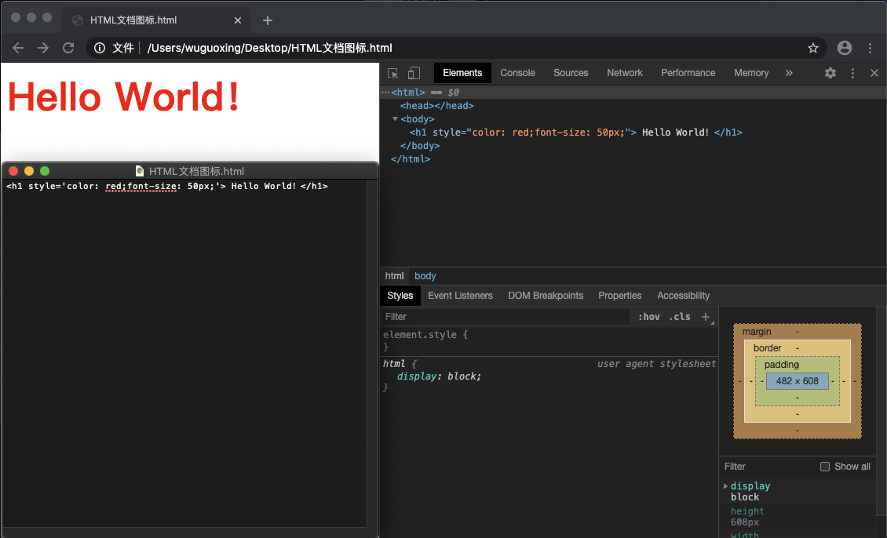Open DevTools settings gear
The height and width of the screenshot is (538, 887).
tap(830, 73)
